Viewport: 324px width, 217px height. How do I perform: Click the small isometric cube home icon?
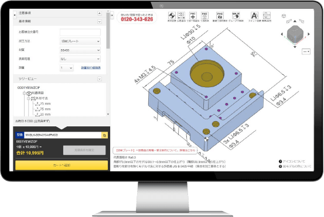[284, 16]
